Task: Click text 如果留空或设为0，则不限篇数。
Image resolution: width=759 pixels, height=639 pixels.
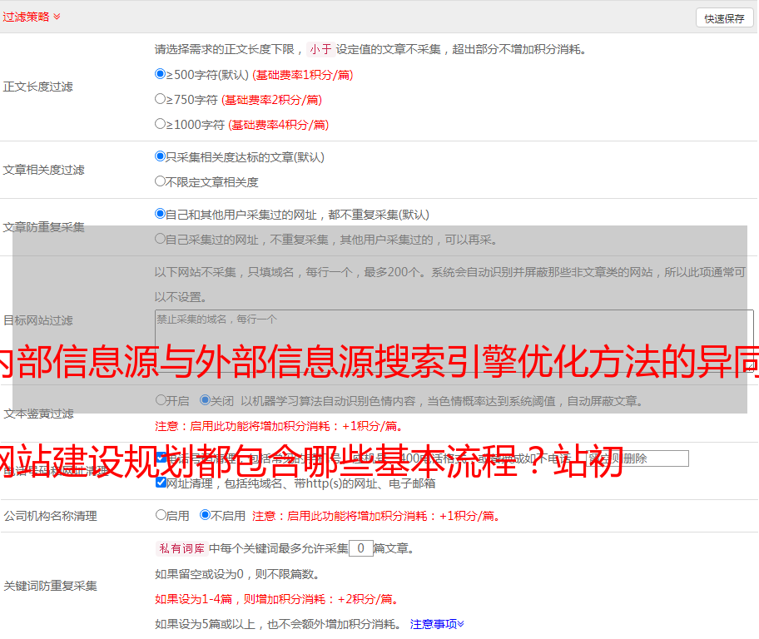Action: coord(238,574)
